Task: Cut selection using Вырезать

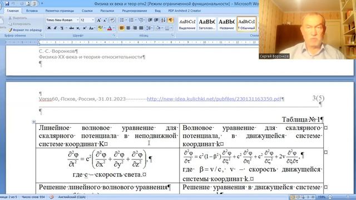Action: coord(18,18)
